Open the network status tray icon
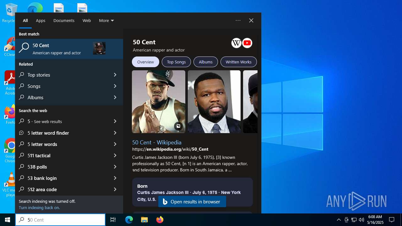Image resolution: width=402 pixels, height=226 pixels. 354,220
